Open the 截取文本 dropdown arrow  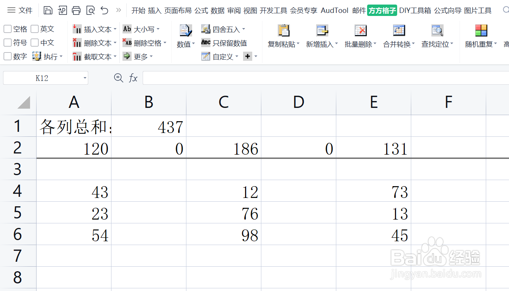(115, 57)
